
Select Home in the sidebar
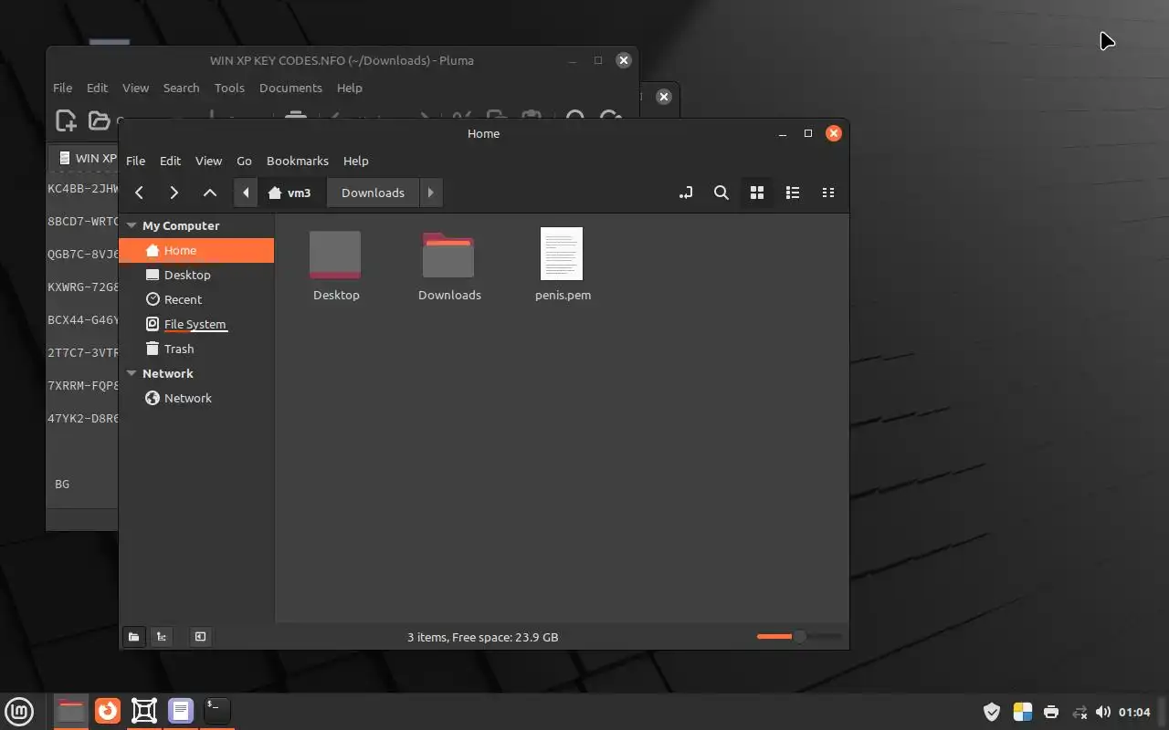pos(196,250)
